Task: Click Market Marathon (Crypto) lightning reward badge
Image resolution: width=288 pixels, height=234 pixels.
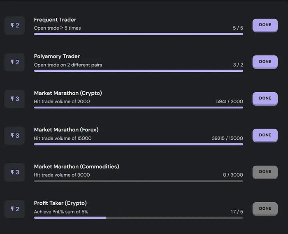Action: (x=15, y=99)
